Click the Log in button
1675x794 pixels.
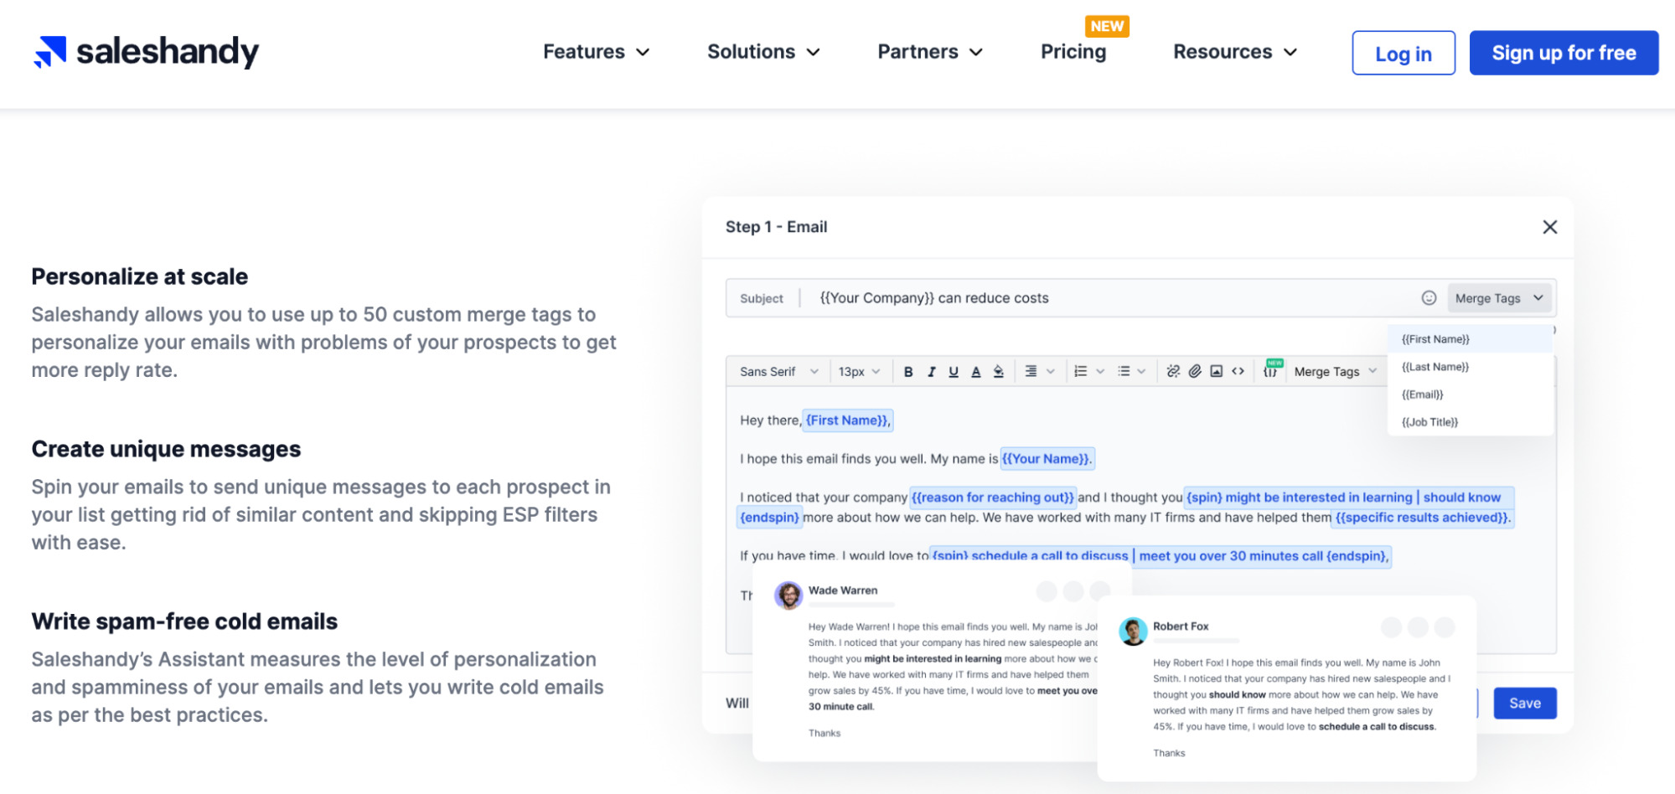(x=1403, y=54)
